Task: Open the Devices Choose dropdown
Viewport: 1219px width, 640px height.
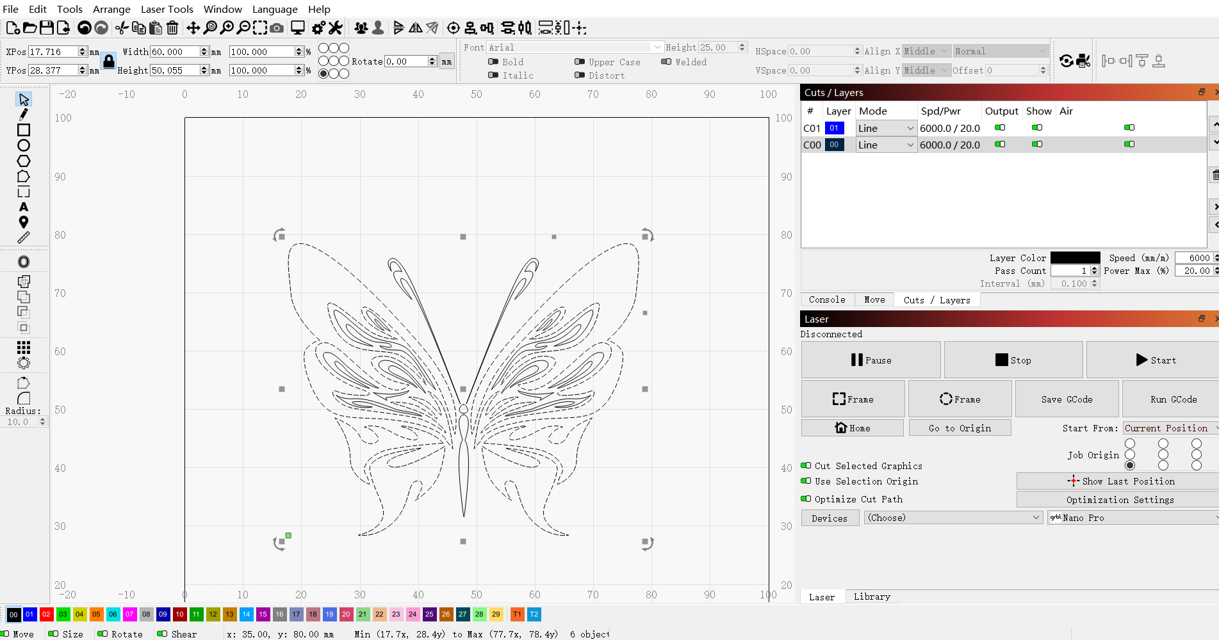Action: click(953, 517)
